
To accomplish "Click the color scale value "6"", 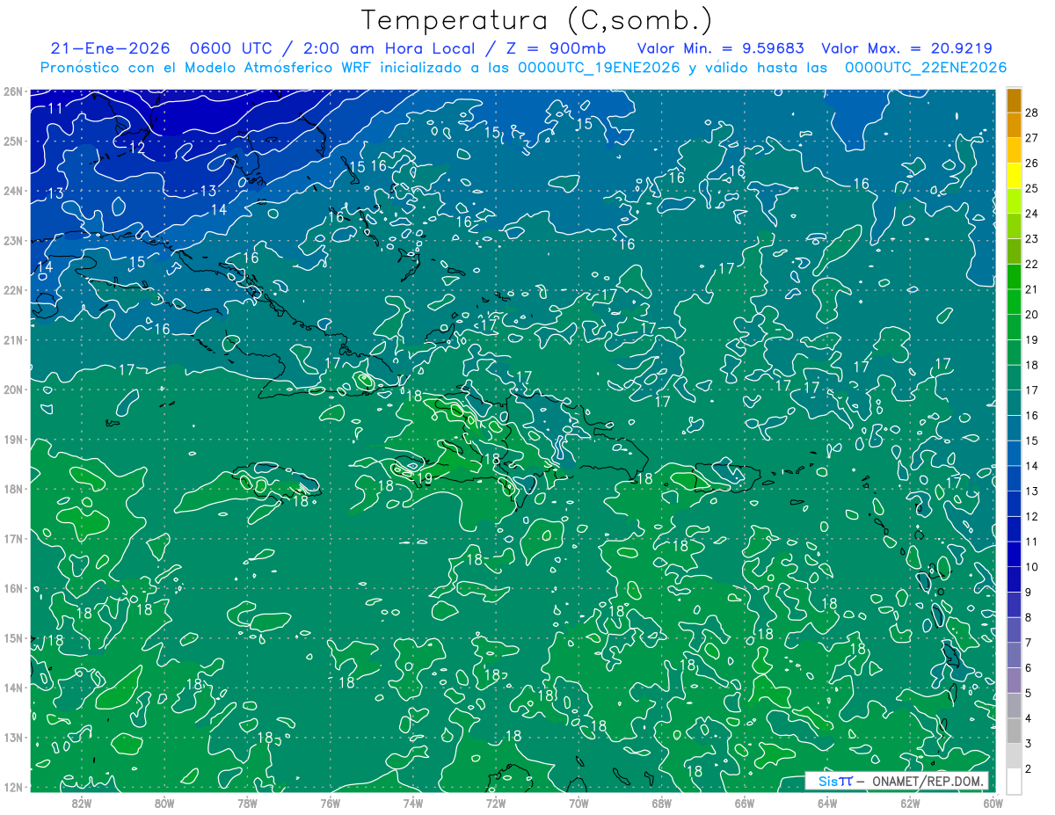I will click(1029, 668).
